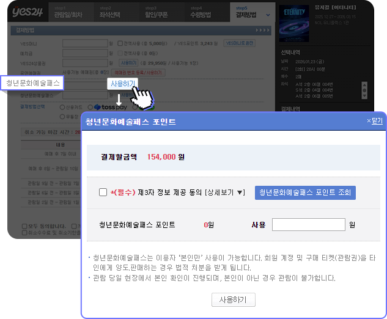Click the toss pay logo
The width and height of the screenshot is (387, 319).
click(111, 107)
